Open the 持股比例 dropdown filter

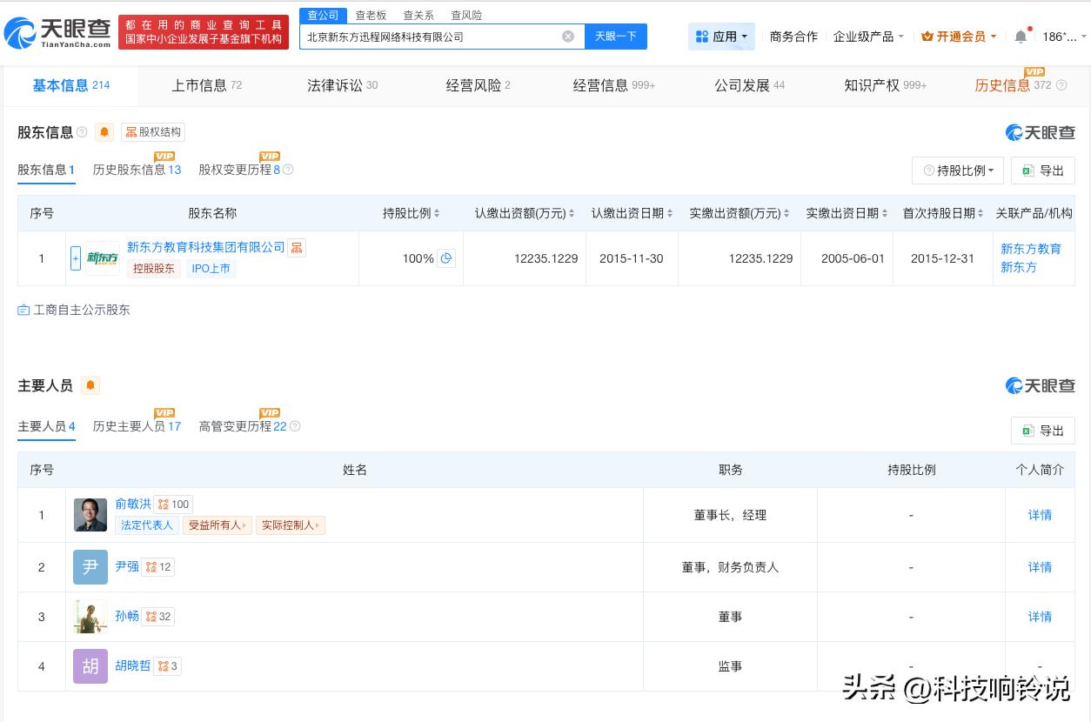958,170
